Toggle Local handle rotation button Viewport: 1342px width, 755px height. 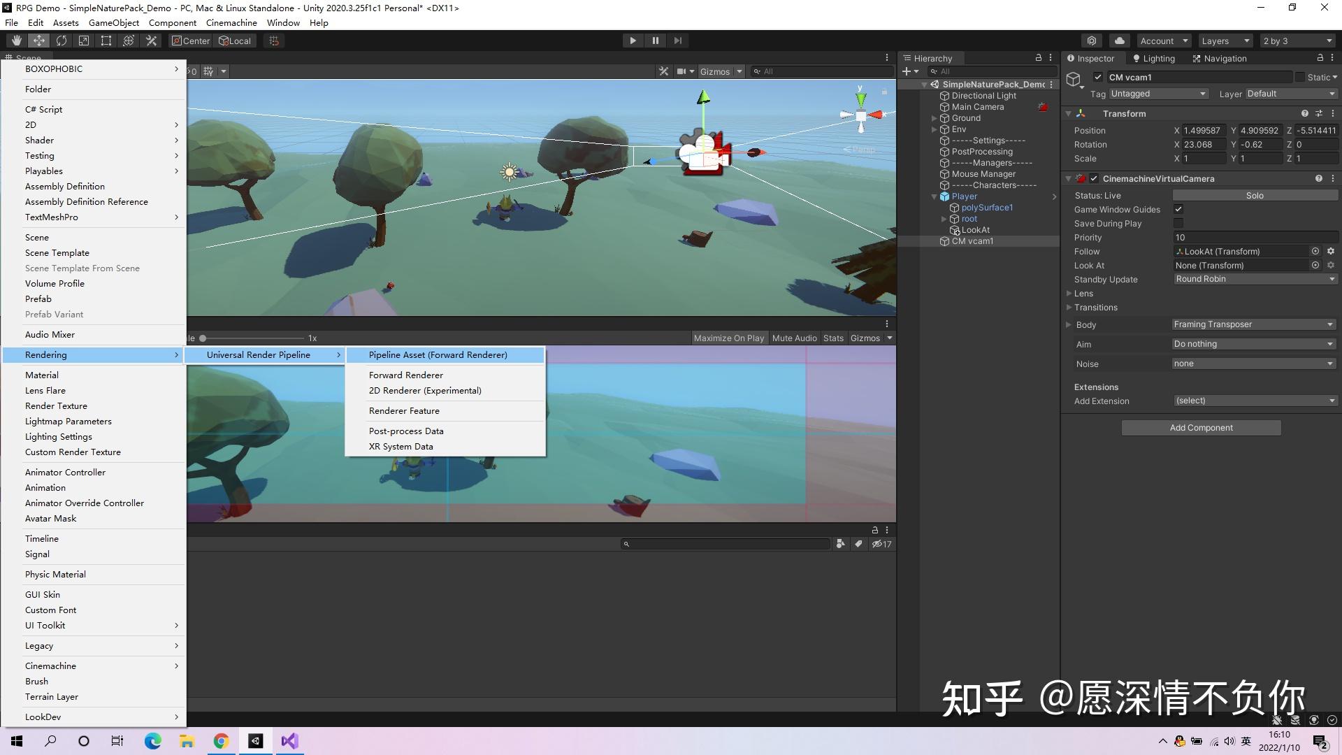click(x=235, y=41)
